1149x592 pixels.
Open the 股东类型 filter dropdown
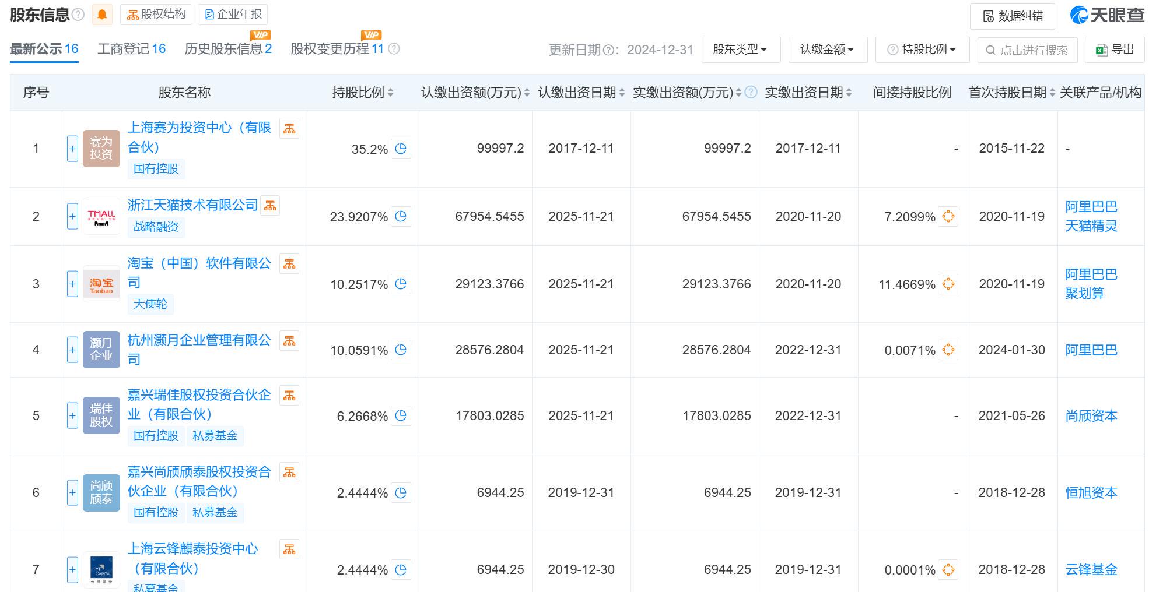click(x=741, y=50)
